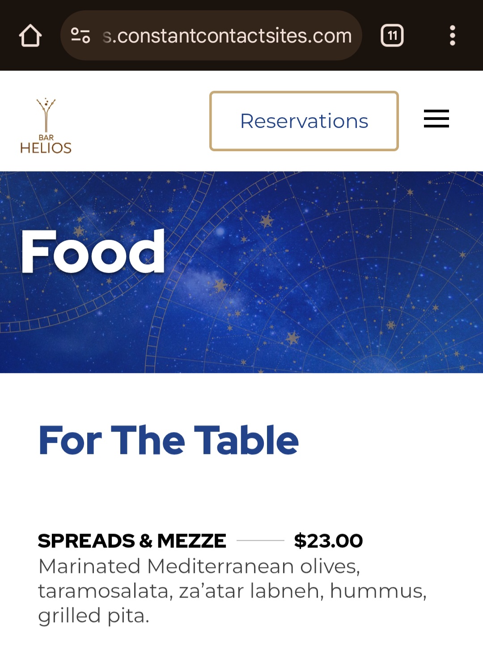Open the tab switcher showing 11

point(392,35)
